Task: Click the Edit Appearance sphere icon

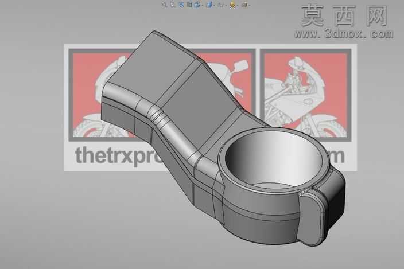Action: tap(232, 5)
